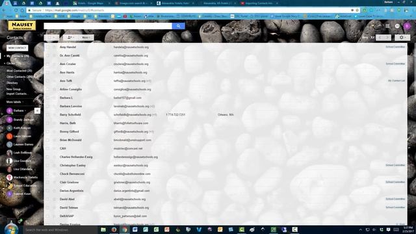
Task: Click the blue search button
Action: pyautogui.click(x=178, y=26)
